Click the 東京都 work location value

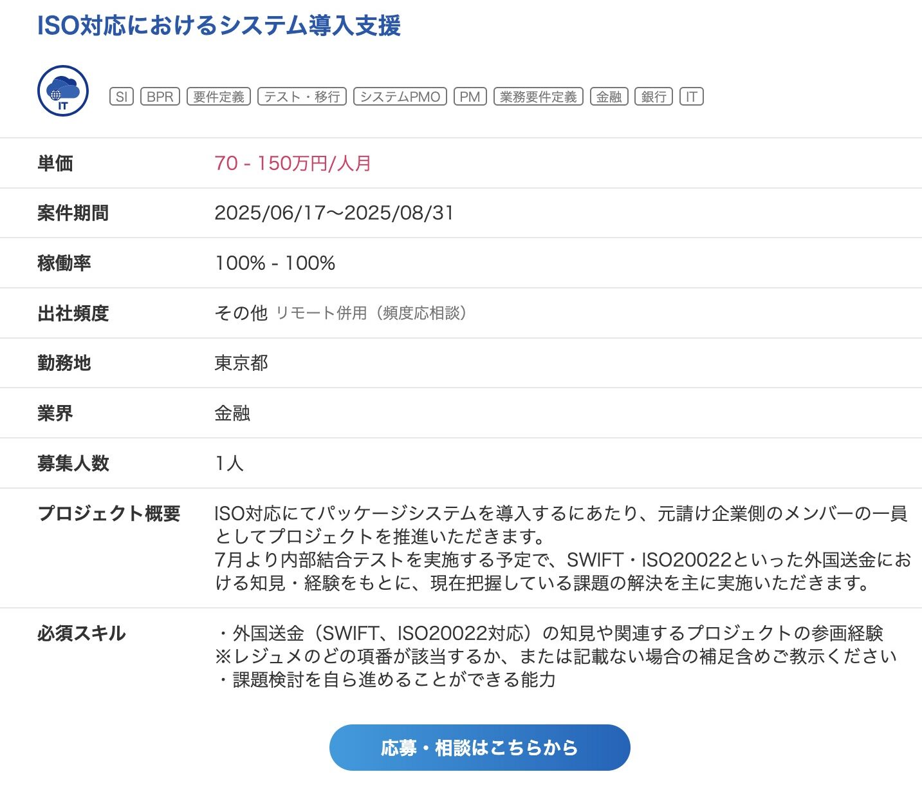241,363
